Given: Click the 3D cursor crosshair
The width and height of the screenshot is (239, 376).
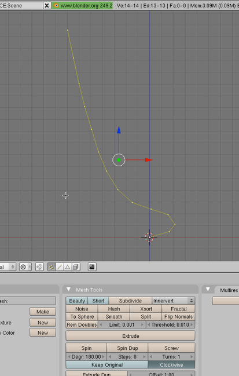Looking at the screenshot, I should (149, 238).
